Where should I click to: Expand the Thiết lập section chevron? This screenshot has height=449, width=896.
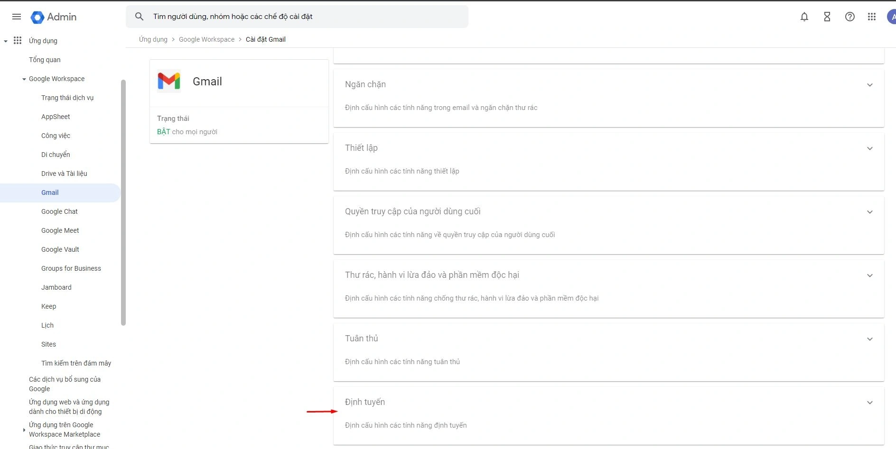[870, 148]
